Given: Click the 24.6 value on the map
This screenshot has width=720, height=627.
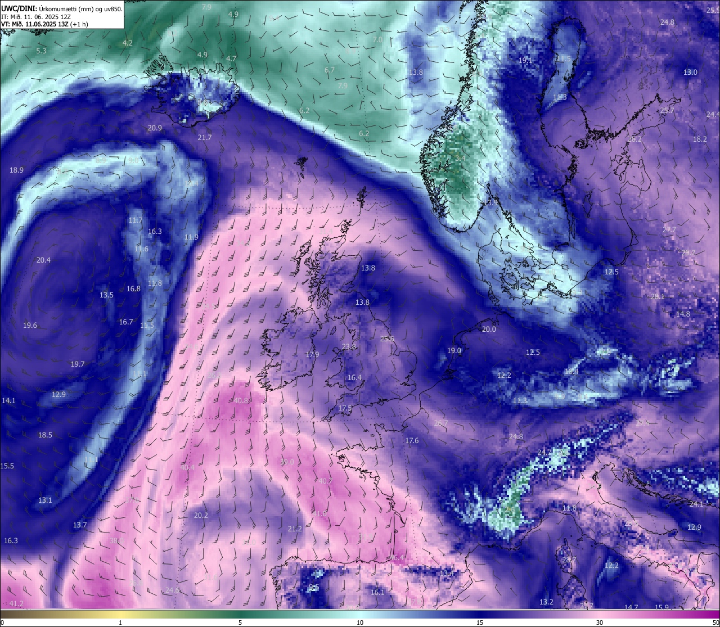Looking at the screenshot, I should [173, 590].
